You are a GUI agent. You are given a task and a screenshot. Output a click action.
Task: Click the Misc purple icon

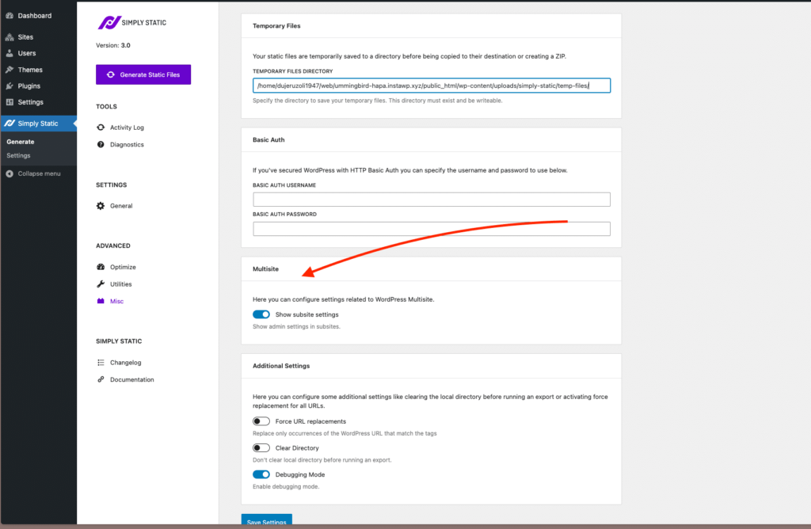tap(101, 301)
